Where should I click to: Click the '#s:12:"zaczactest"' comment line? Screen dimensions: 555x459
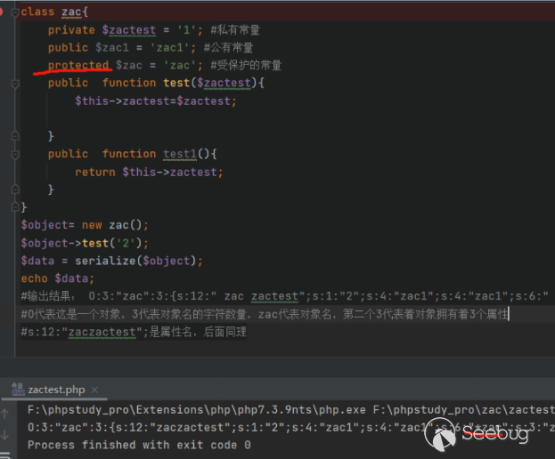point(134,332)
